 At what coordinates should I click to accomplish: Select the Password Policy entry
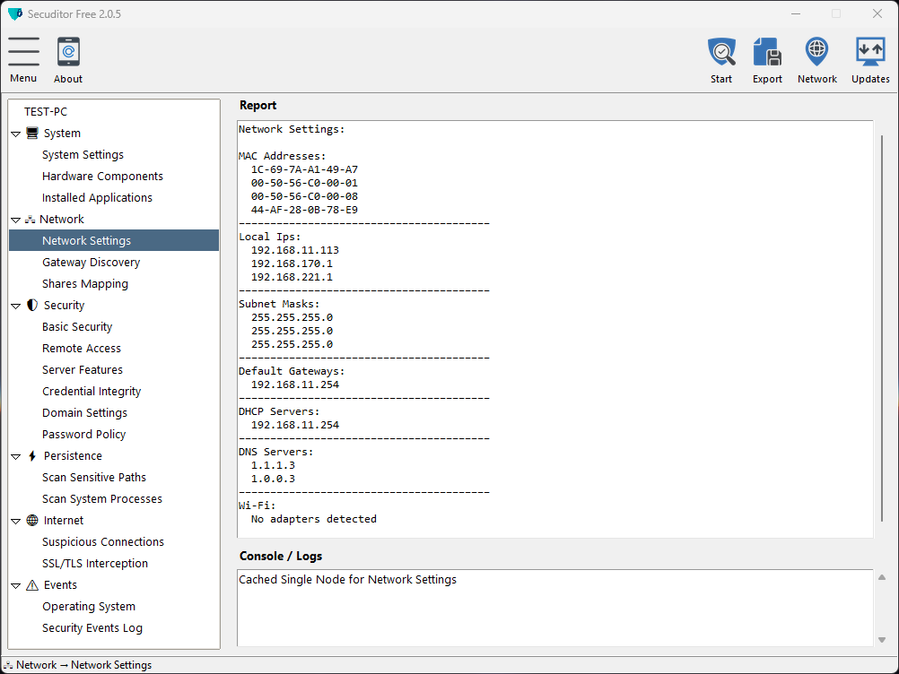tap(83, 435)
